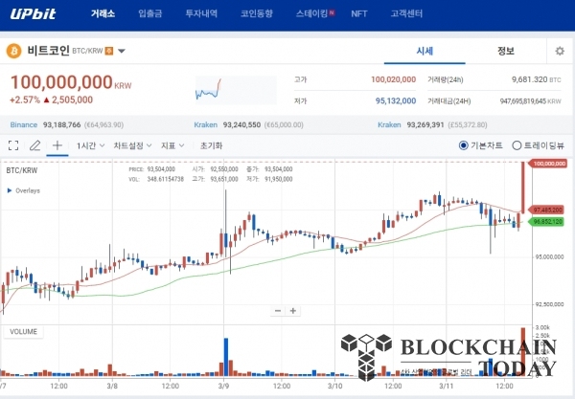Viewport: 575px width, 399px height.
Task: Open 고객센터 menu
Action: point(406,14)
